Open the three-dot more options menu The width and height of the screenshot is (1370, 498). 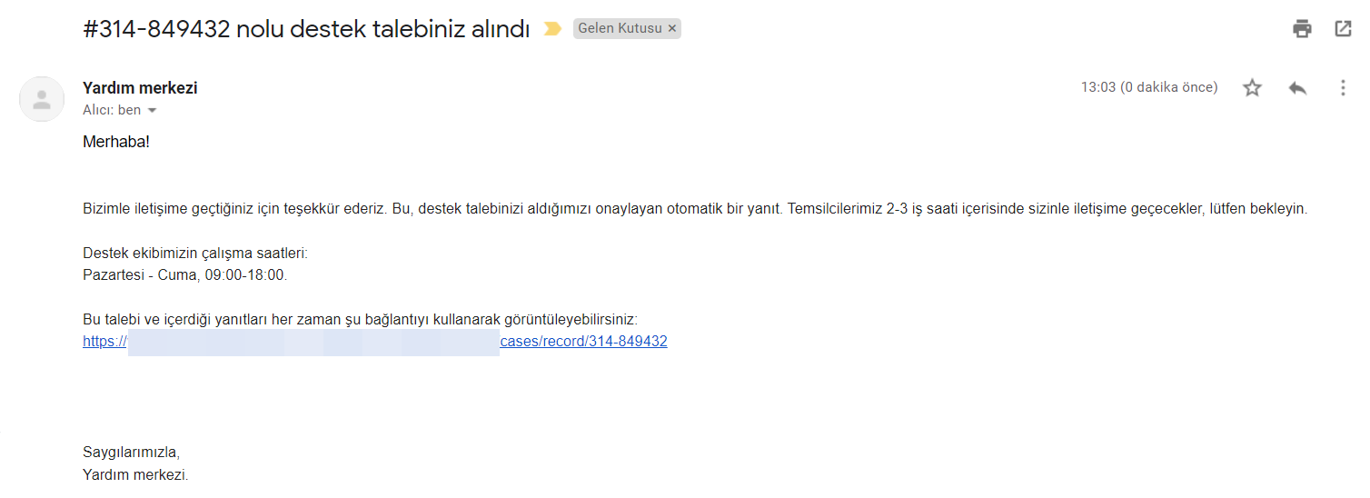click(1343, 88)
